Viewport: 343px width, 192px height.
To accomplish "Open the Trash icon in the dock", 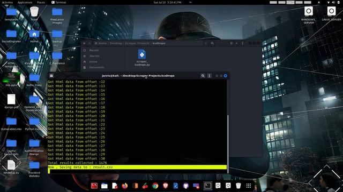I will [238, 186].
